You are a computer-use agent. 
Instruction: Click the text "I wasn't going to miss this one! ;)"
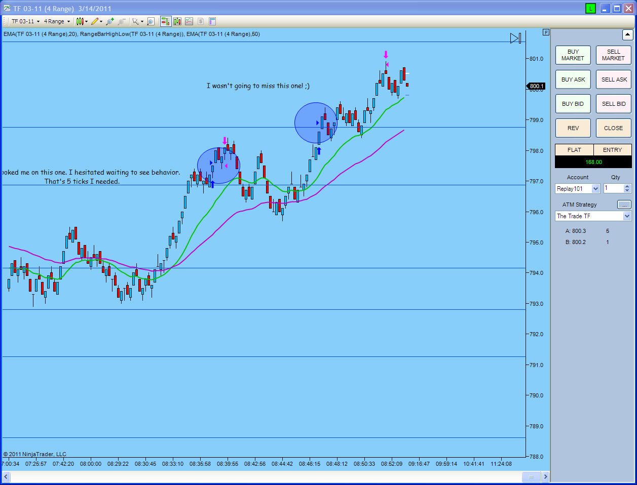[x=258, y=86]
